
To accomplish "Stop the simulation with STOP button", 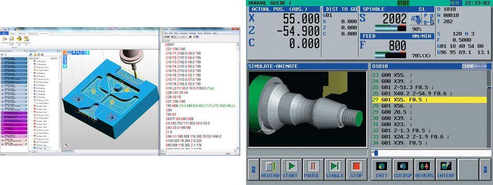I will point(356,169).
